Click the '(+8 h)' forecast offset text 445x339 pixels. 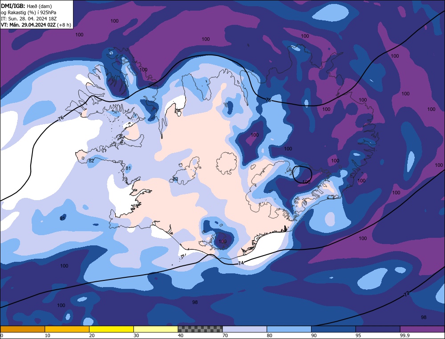(x=64, y=25)
